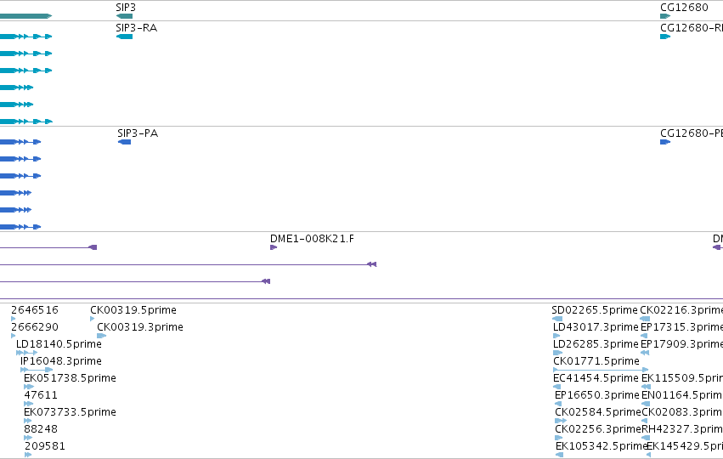This screenshot has height=459, width=723.
Task: Click the CK02256.3prime EST glyph
Action: (x=559, y=438)
